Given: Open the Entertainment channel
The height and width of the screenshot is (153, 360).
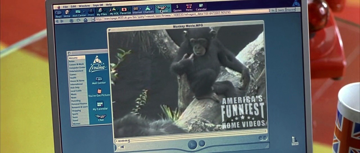Looking at the screenshot, I should click(x=76, y=71).
